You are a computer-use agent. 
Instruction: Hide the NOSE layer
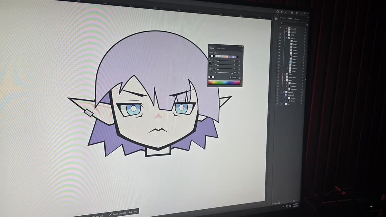click(x=280, y=34)
